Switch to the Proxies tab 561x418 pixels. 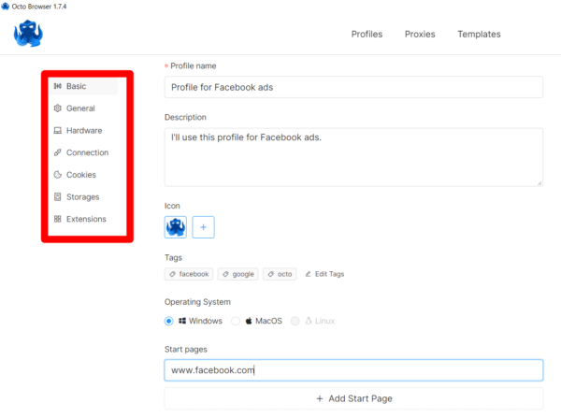(x=420, y=35)
